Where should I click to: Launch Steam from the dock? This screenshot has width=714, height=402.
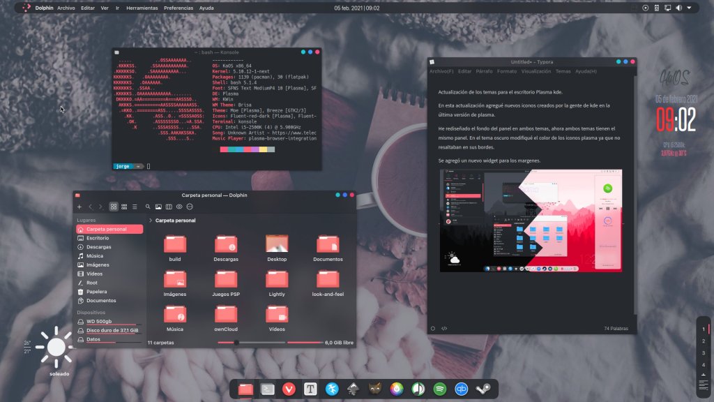pos(483,389)
